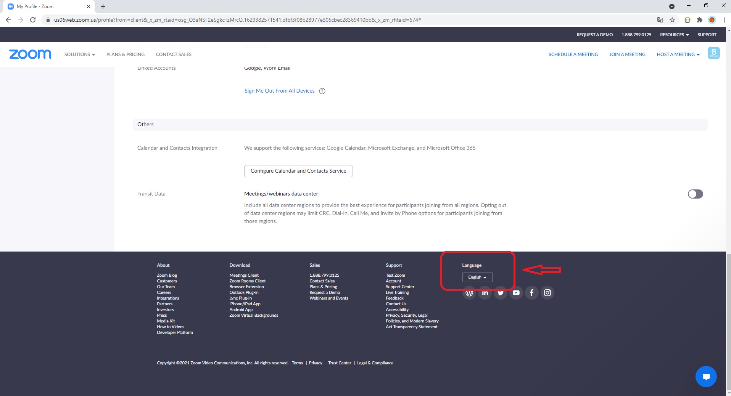Expand the Solutions menu
Viewport: 731px width, 396px height.
(79, 55)
